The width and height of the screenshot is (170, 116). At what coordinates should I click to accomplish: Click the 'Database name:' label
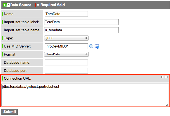(x=17, y=63)
